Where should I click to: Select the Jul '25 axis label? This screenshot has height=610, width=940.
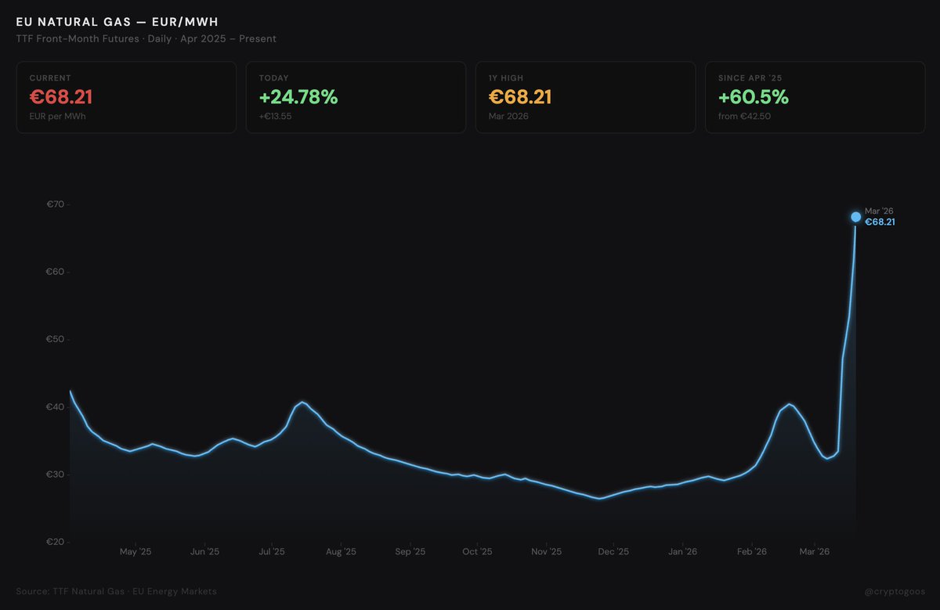point(271,551)
